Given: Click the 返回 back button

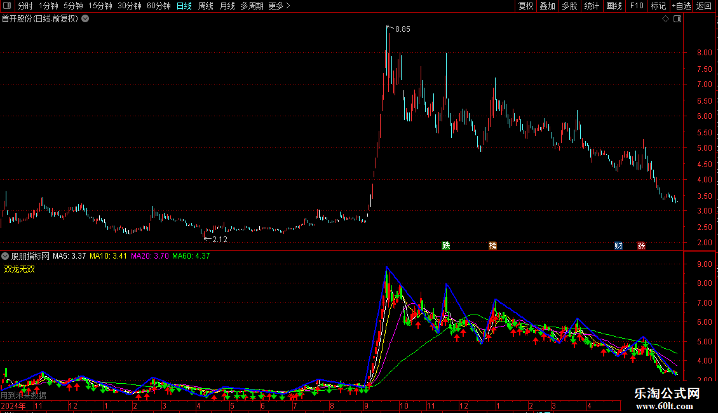Looking at the screenshot, I should click(x=704, y=6).
